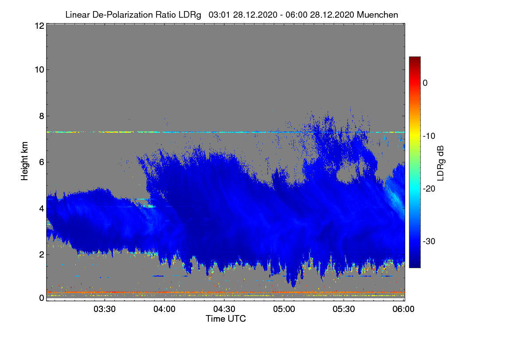Click the time tick label '03:30'
The image size is (532, 354).
pos(105,309)
